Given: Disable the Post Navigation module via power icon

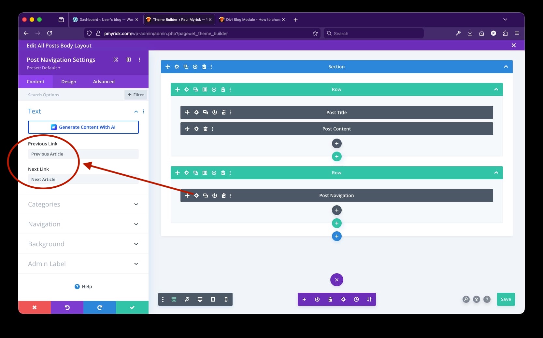Looking at the screenshot, I should click(x=215, y=196).
